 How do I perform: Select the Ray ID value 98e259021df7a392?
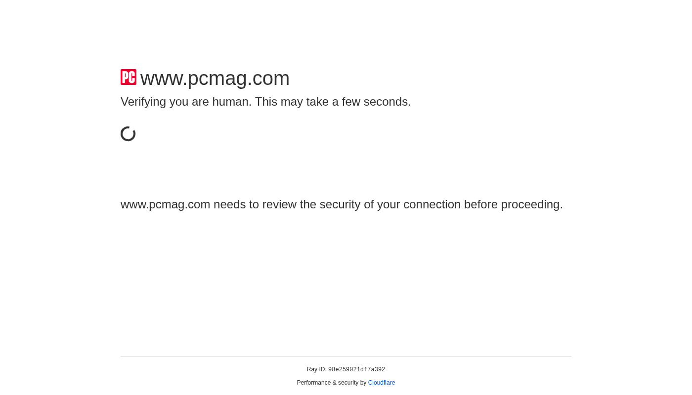pos(356,370)
